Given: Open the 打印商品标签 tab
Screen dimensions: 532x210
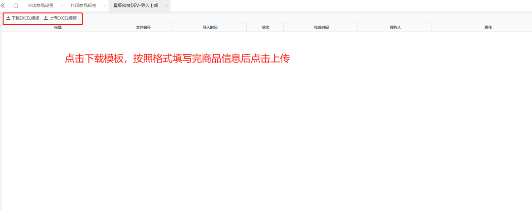Looking at the screenshot, I should 83,6.
